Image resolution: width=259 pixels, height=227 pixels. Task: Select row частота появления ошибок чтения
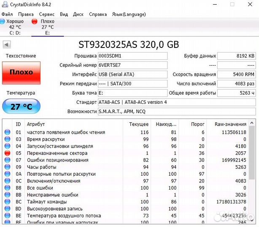[x=126, y=132]
